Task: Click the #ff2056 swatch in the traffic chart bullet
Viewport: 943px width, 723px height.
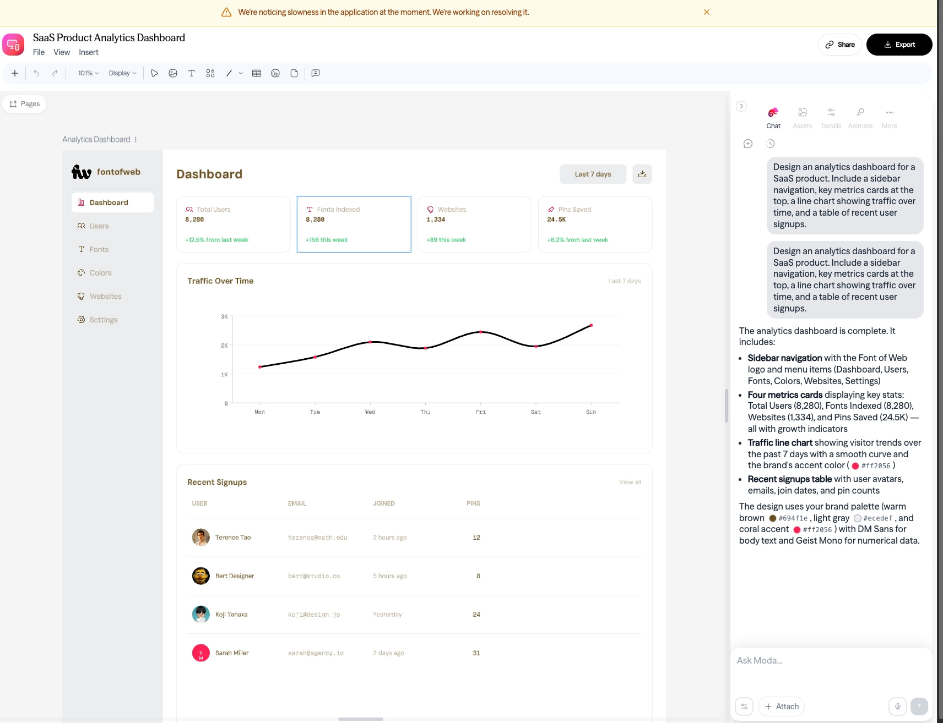Action: [855, 466]
